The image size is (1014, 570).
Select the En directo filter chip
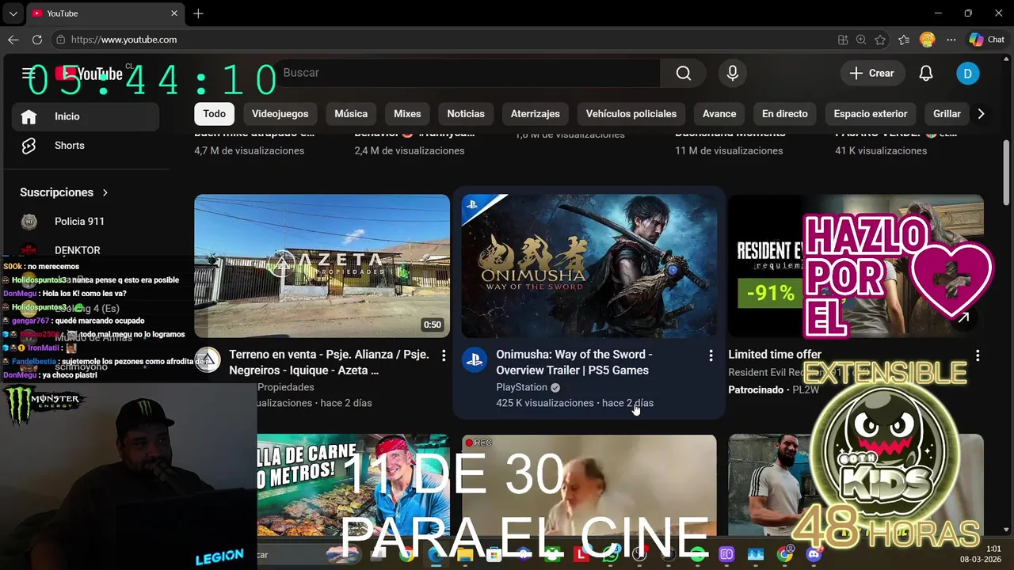[785, 114]
